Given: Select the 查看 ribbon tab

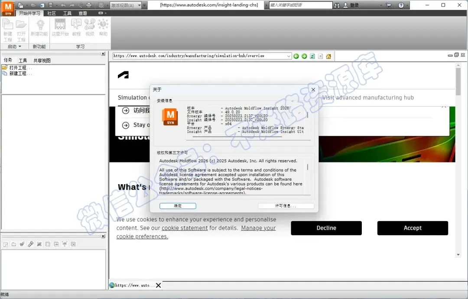Looking at the screenshot, I should pos(83,13).
